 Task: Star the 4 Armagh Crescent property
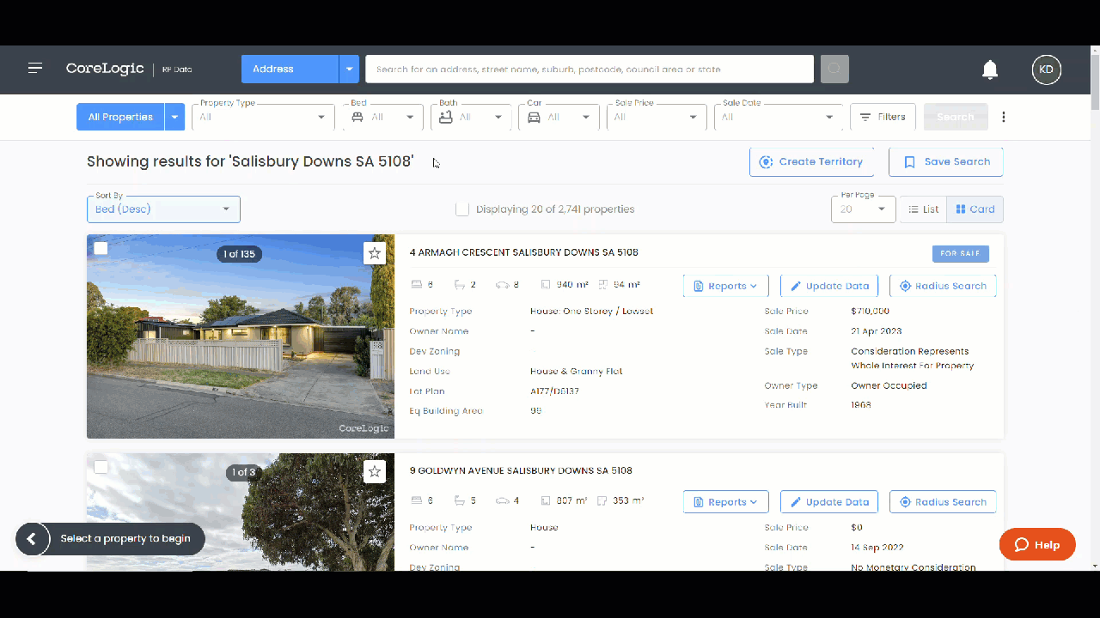pos(374,253)
